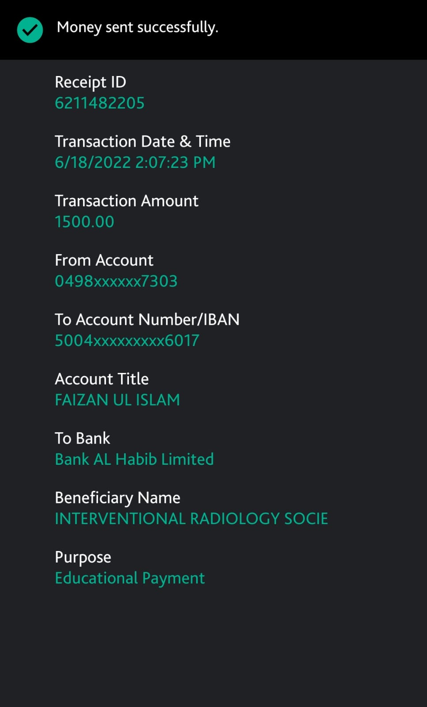Image resolution: width=427 pixels, height=707 pixels.
Task: Tap the green success checkmark icon
Action: 30,30
